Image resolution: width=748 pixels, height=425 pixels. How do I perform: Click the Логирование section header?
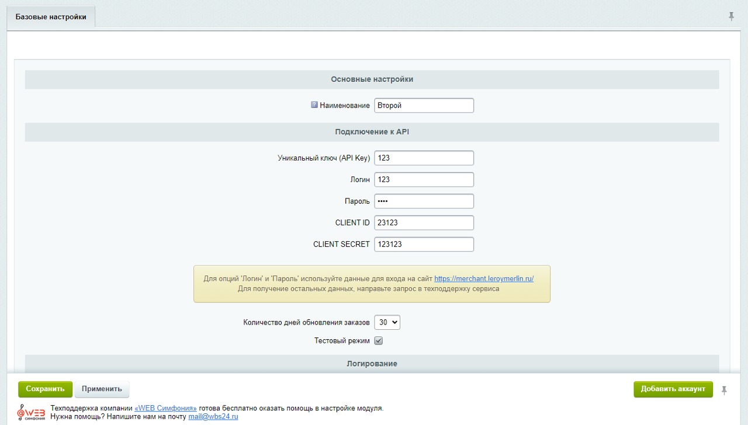click(x=372, y=364)
